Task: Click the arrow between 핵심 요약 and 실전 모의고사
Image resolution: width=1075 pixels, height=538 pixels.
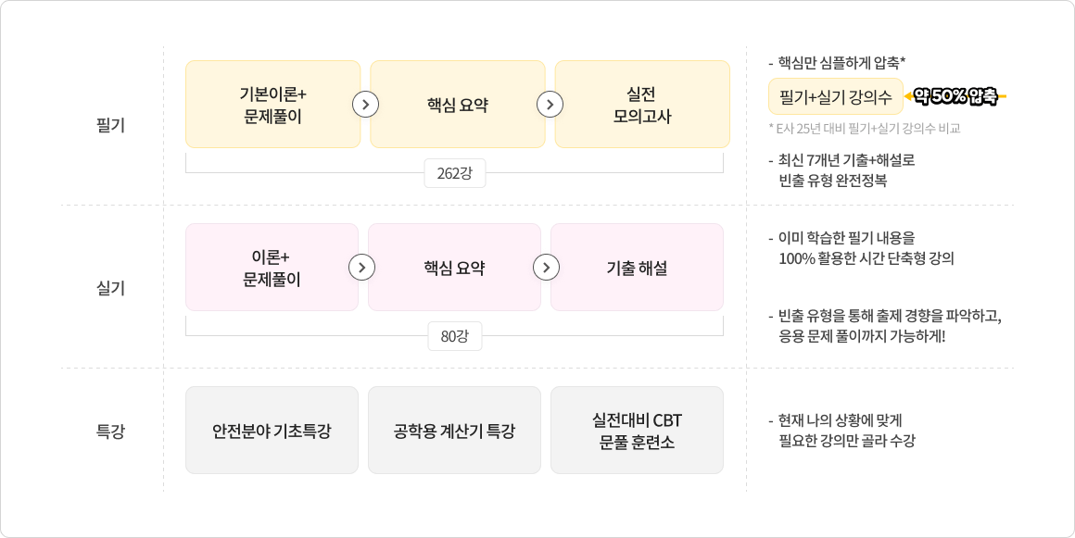Action: pos(550,104)
